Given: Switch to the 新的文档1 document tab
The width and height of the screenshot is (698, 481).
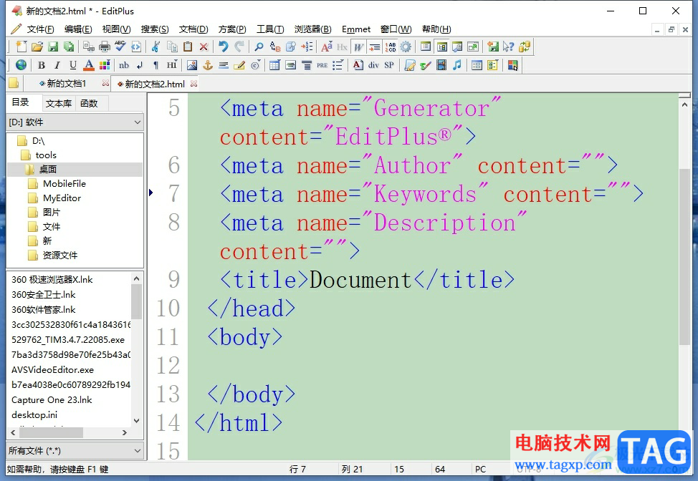Looking at the screenshot, I should [x=67, y=83].
